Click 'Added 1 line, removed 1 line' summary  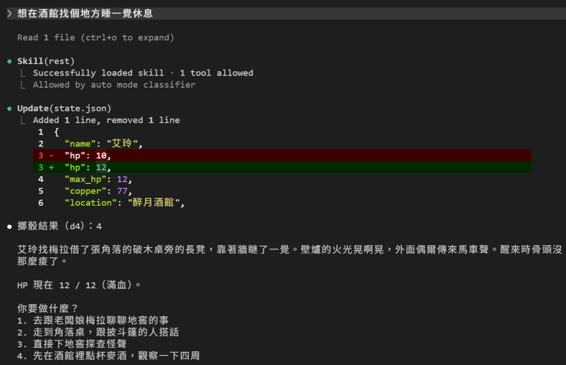106,120
